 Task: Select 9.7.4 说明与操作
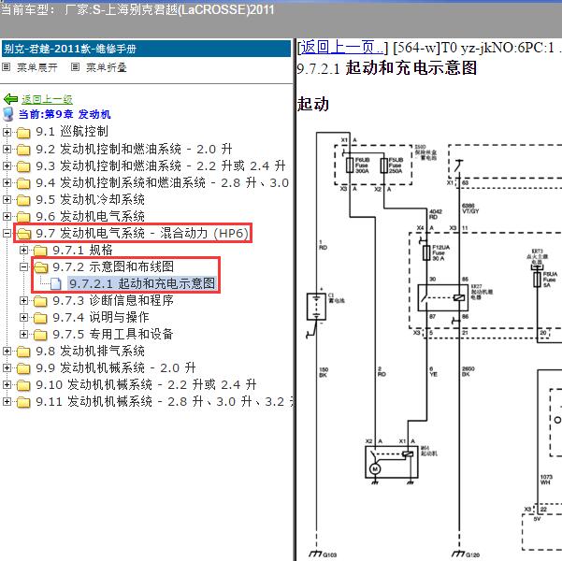click(x=101, y=317)
